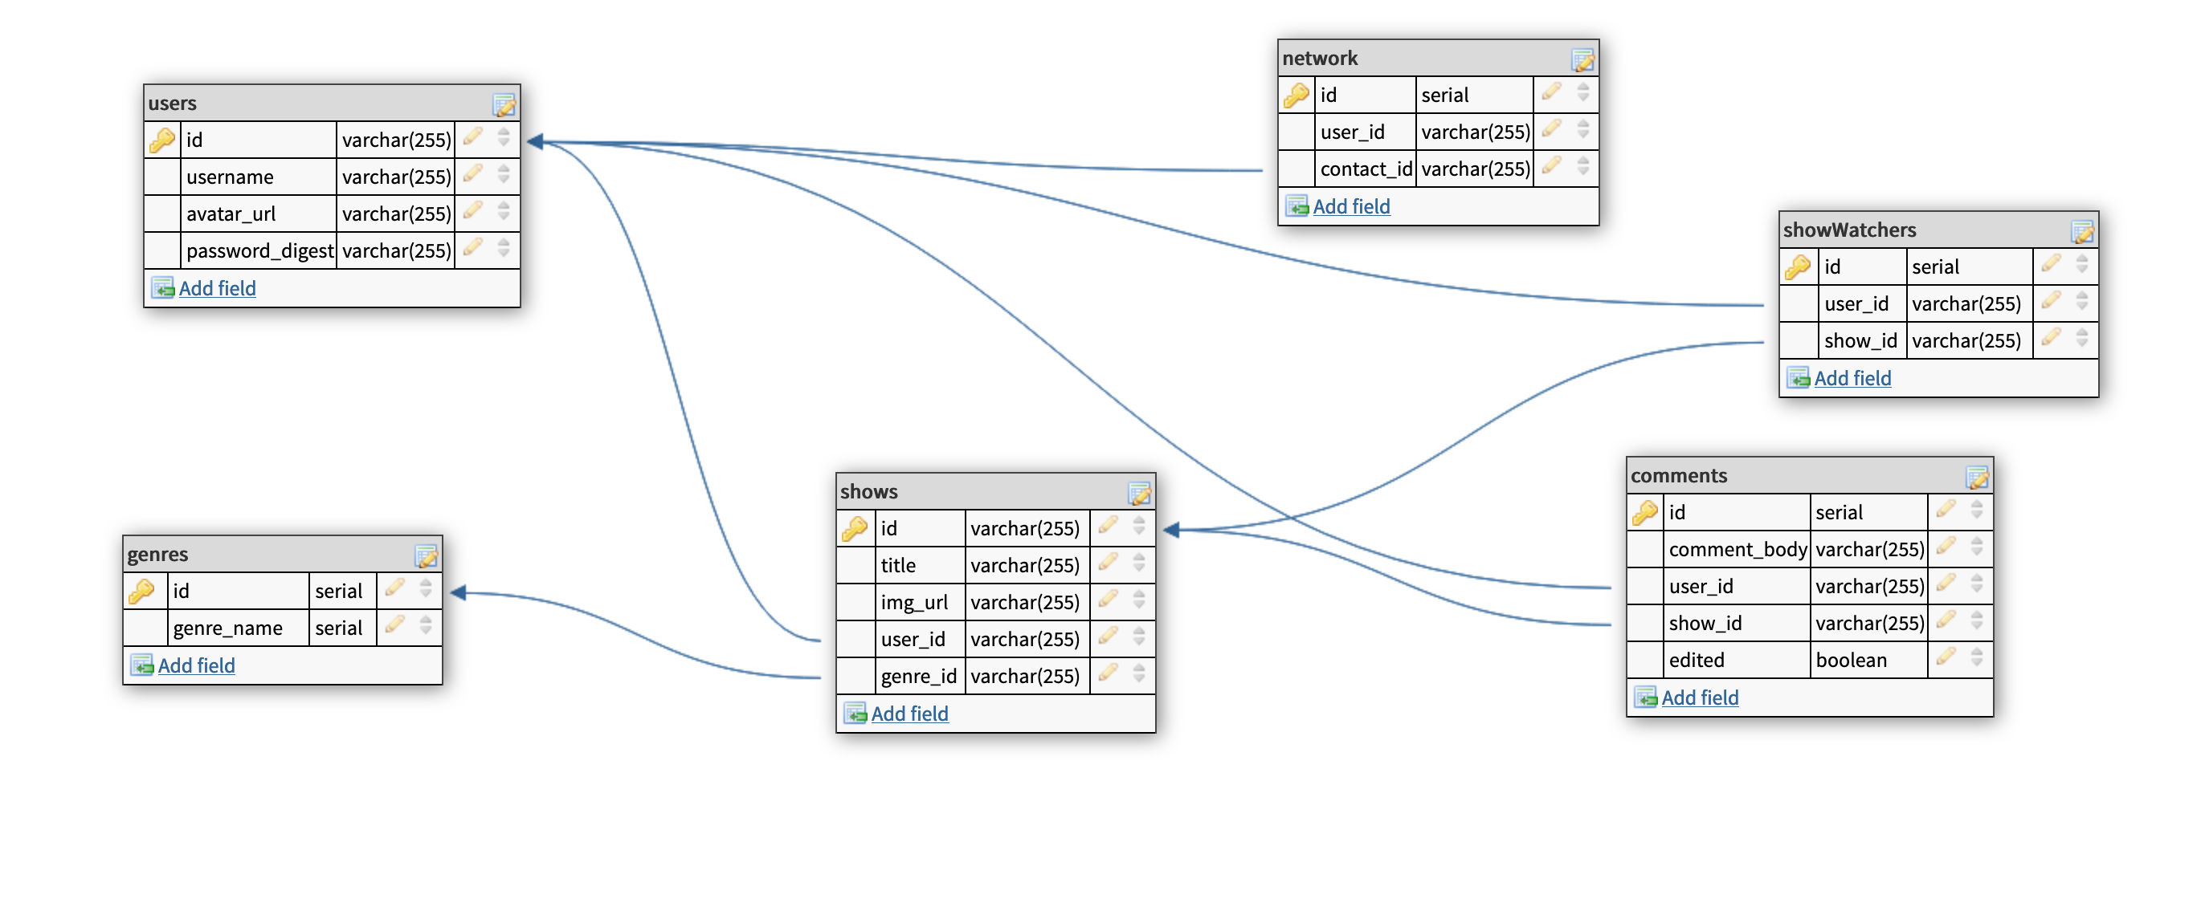
Task: Click edit table icon on showWatchers header
Action: point(2082,231)
